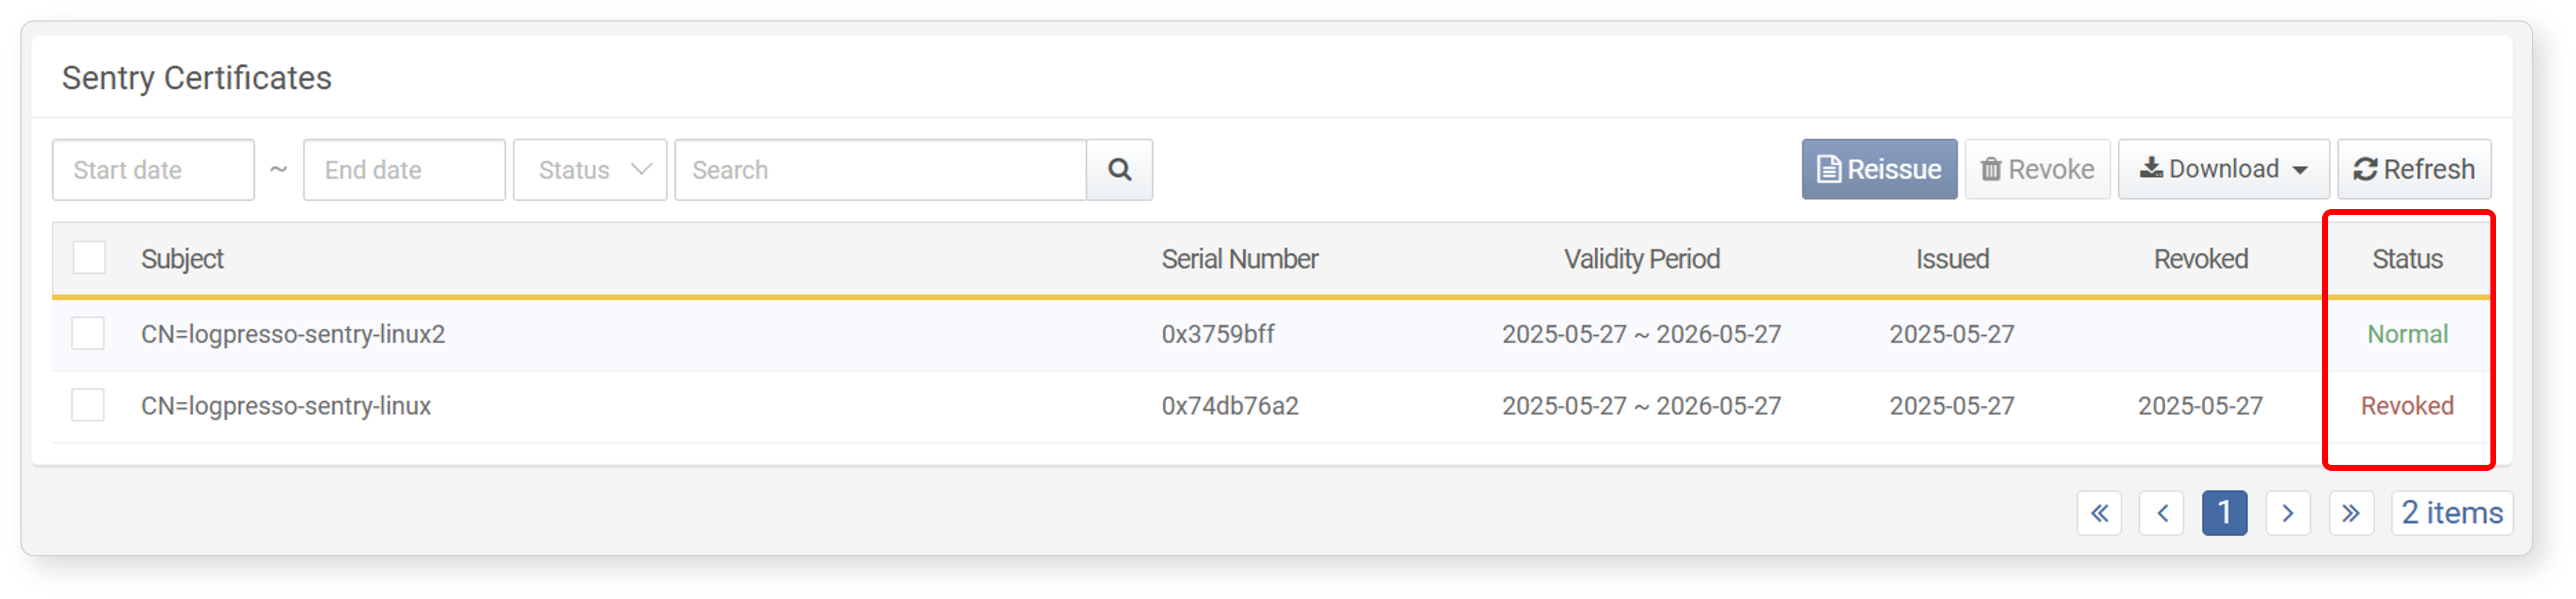The image size is (2576, 599).
Task: Click the Validity Period column header
Action: (x=1642, y=259)
